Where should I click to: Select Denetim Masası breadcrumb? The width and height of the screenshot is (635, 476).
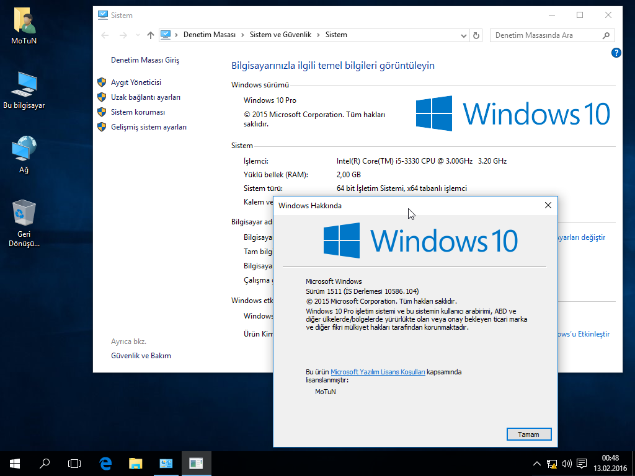[210, 35]
